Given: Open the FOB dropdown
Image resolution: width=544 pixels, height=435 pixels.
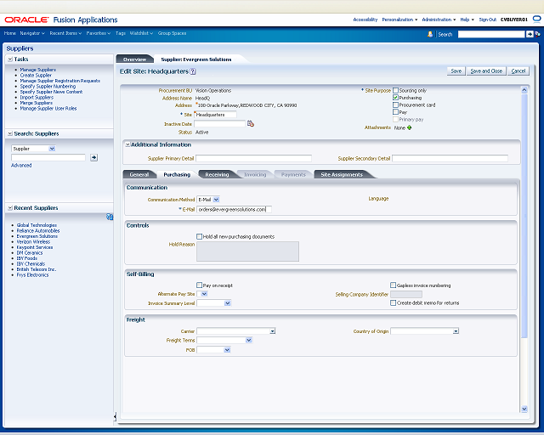Looking at the screenshot, I should pos(227,350).
